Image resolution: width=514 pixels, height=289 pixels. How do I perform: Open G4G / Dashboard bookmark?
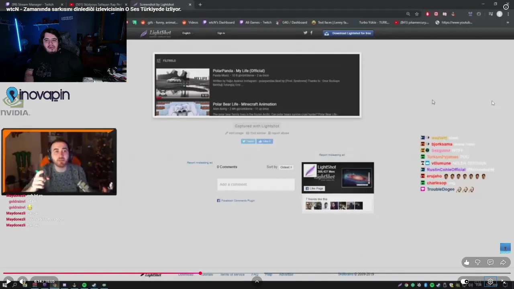(x=292, y=22)
